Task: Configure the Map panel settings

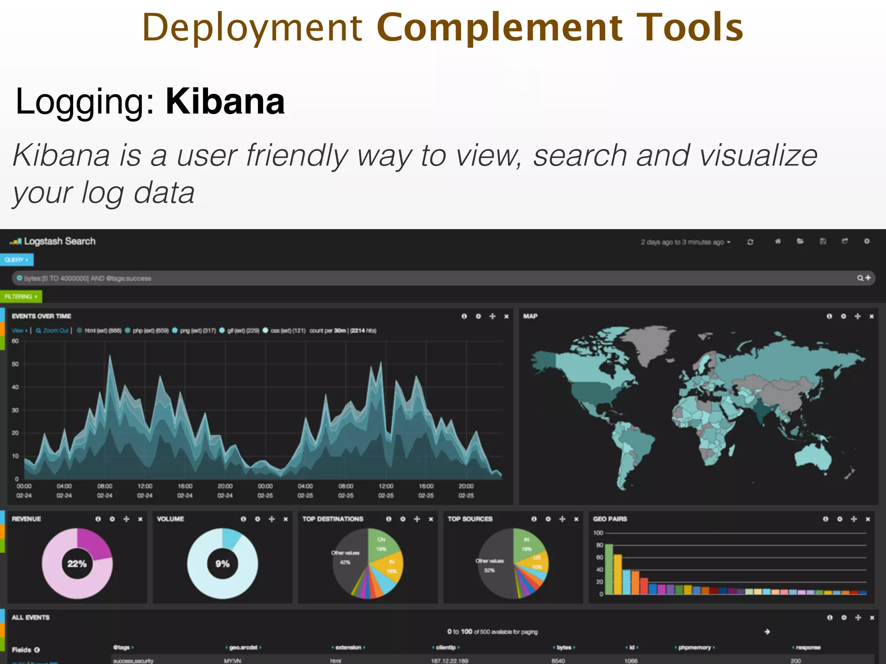Action: tap(843, 316)
